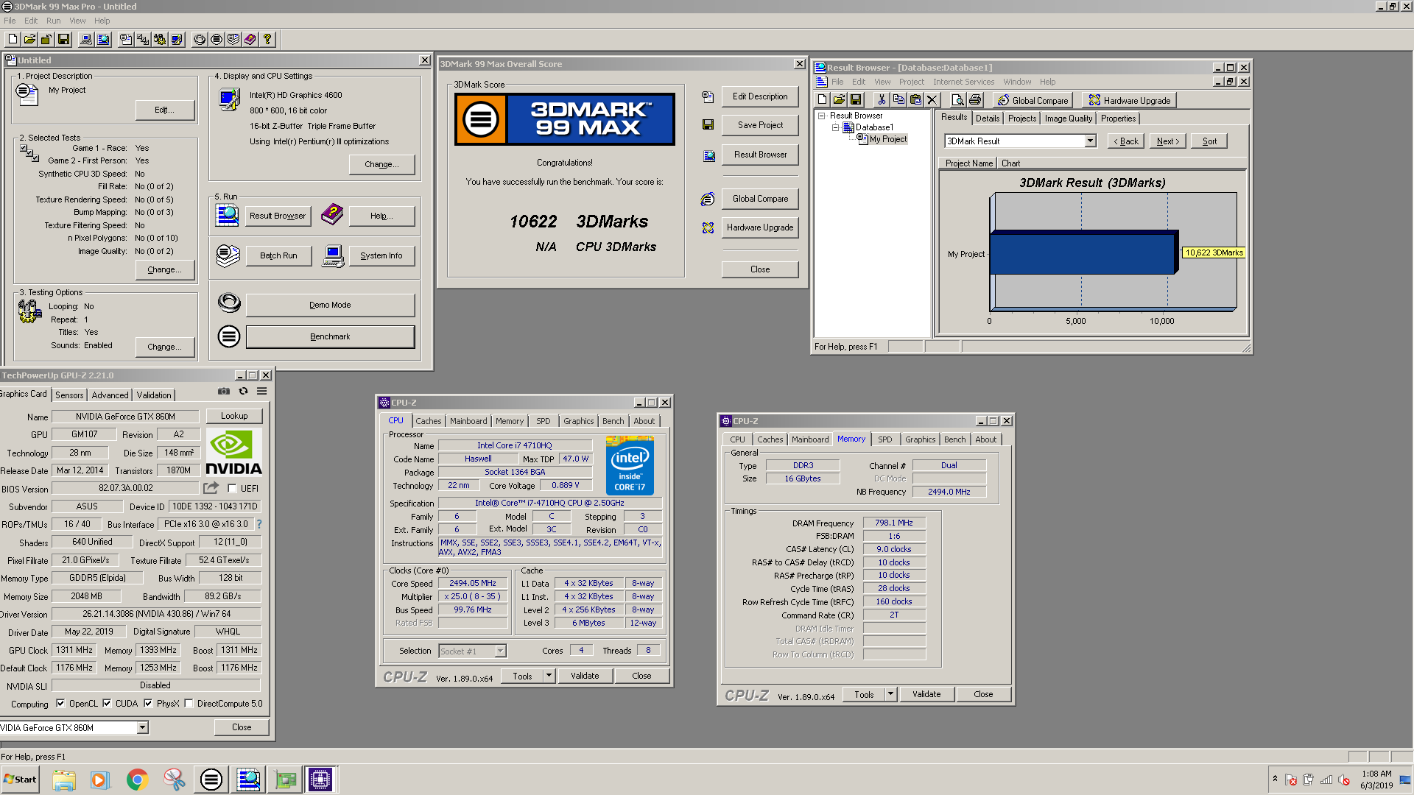Click the Result Browser magnifier icon in 3DMark toolbar
The height and width of the screenshot is (795, 1414).
(104, 39)
